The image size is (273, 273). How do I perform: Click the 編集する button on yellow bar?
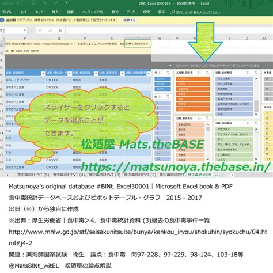click(129, 20)
